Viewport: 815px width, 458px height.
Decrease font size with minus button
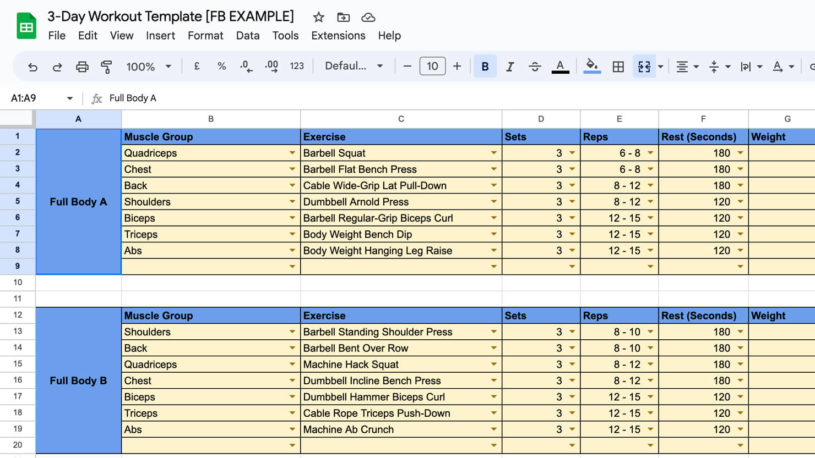[x=407, y=66]
